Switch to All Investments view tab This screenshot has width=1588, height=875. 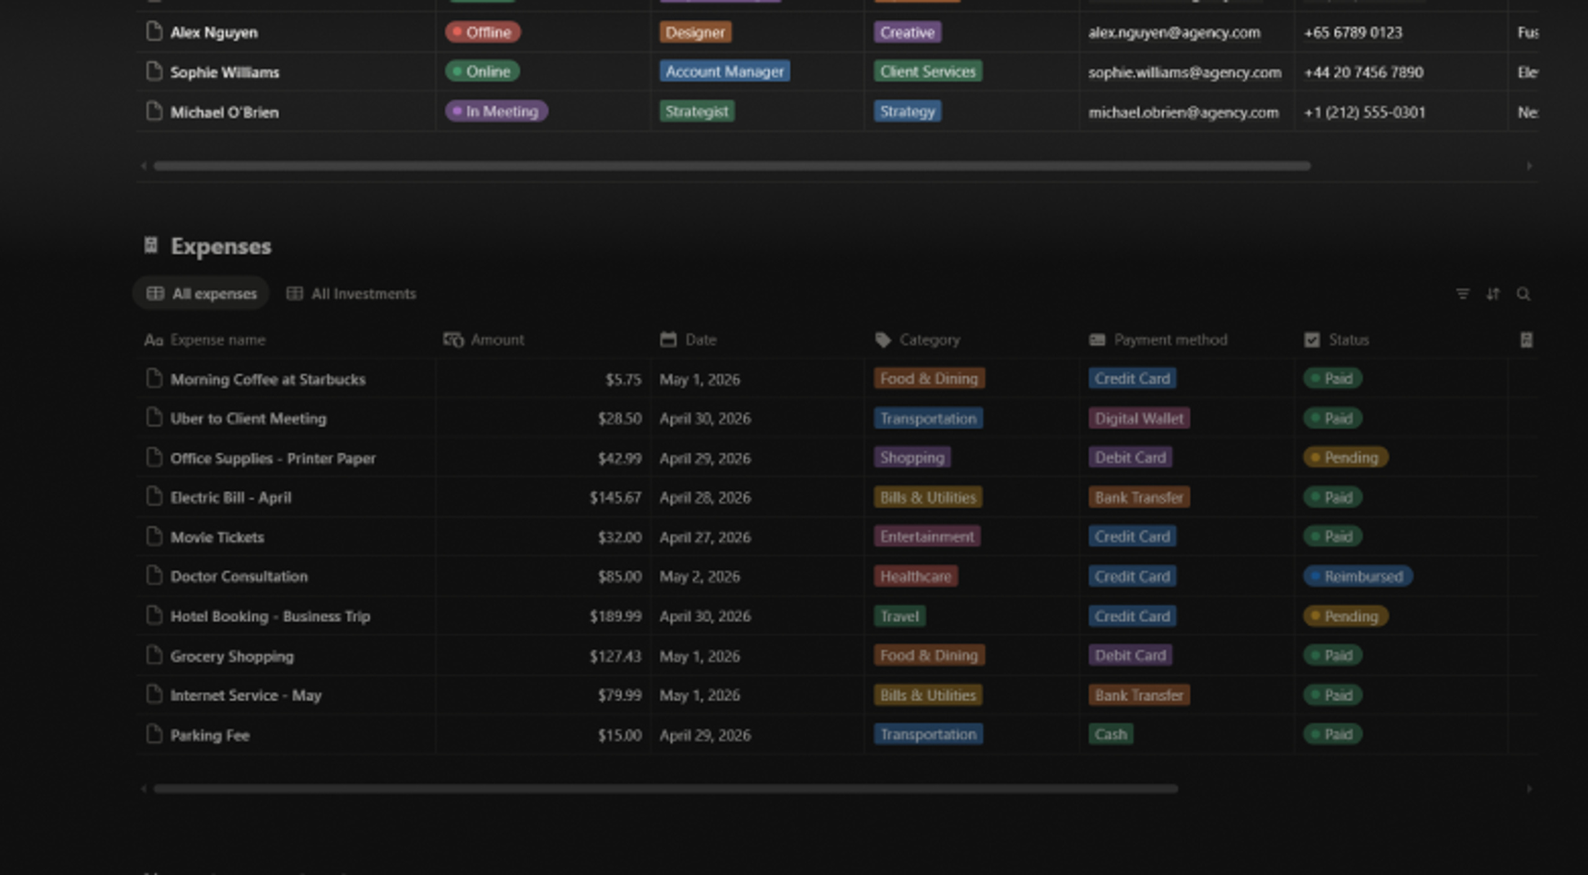pyautogui.click(x=351, y=293)
